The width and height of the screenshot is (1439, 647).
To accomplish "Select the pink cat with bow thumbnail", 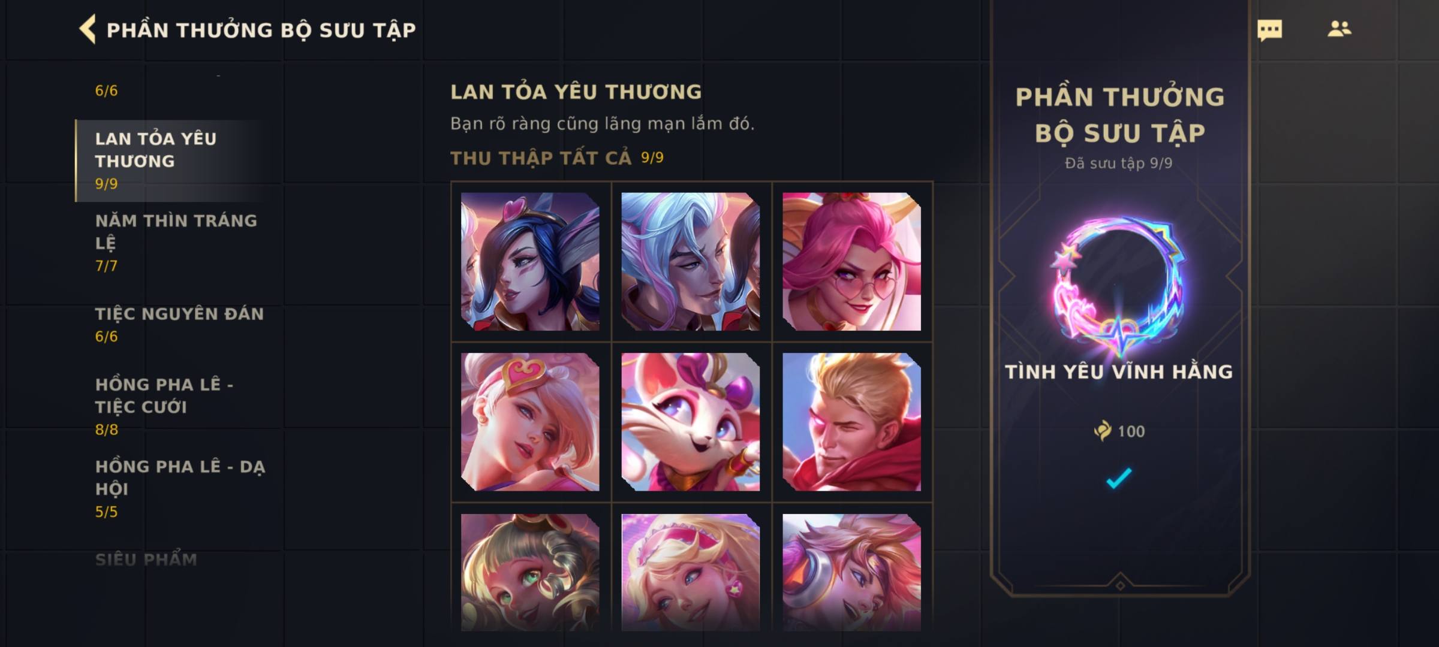I will (691, 422).
